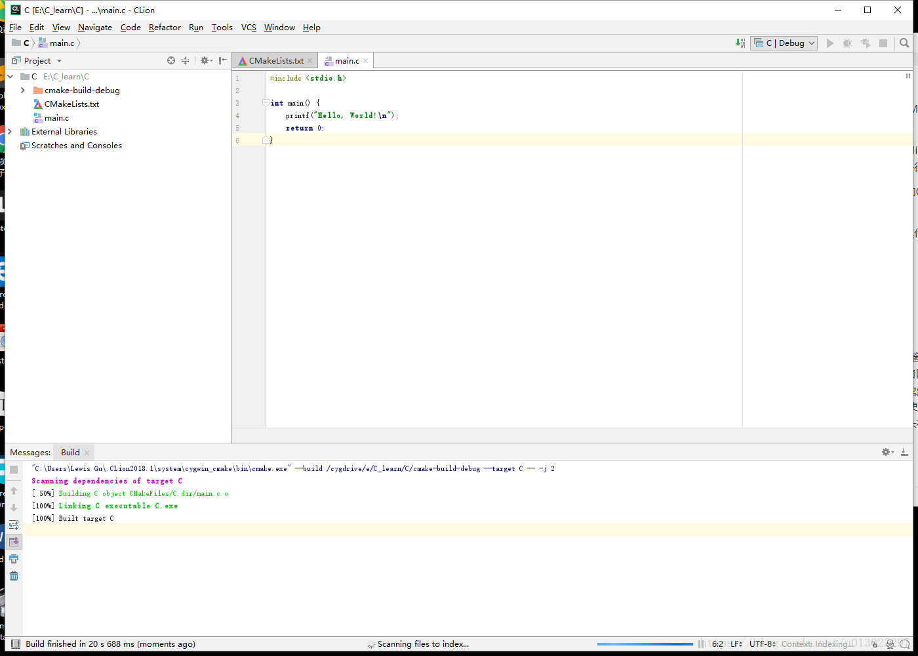The image size is (918, 656).
Task: Click the Build project icon with green arrow
Action: pyautogui.click(x=740, y=43)
